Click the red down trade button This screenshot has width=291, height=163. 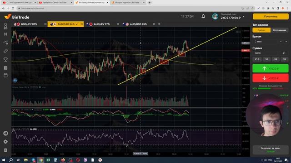[271, 78]
